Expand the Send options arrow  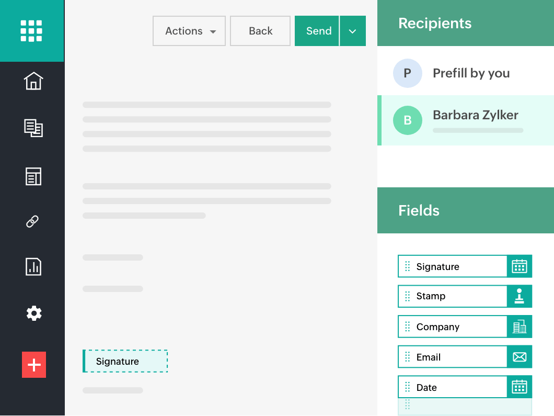coord(353,31)
